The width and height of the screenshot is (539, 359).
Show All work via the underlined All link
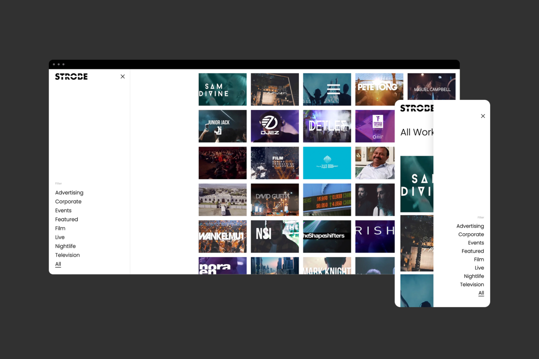pos(58,264)
